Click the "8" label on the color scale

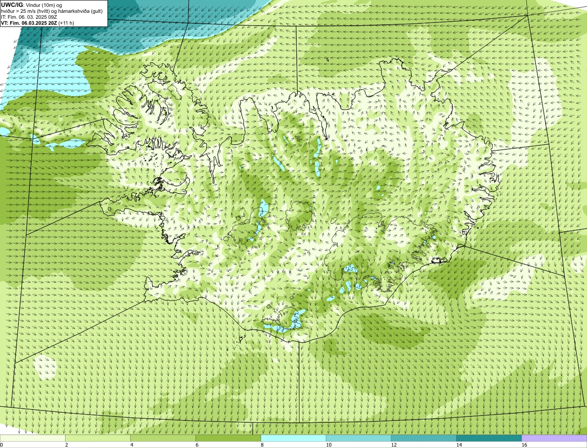pyautogui.click(x=262, y=445)
